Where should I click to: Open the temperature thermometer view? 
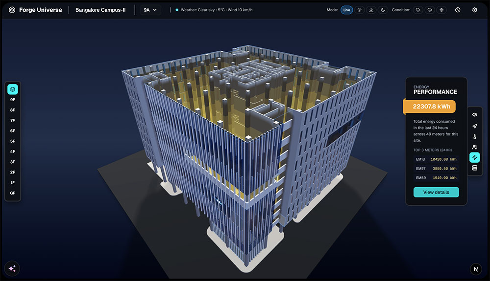[x=474, y=136]
